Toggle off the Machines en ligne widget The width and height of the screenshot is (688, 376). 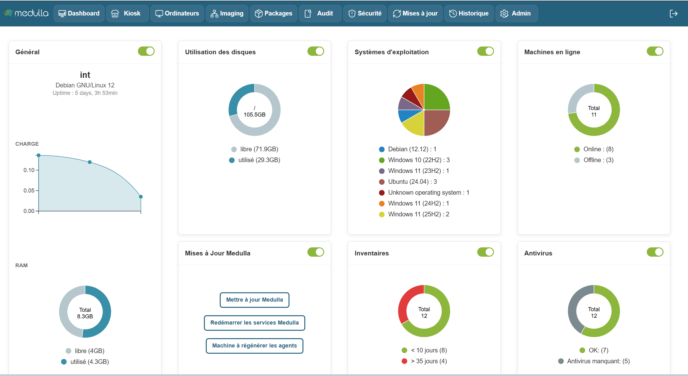(x=655, y=51)
